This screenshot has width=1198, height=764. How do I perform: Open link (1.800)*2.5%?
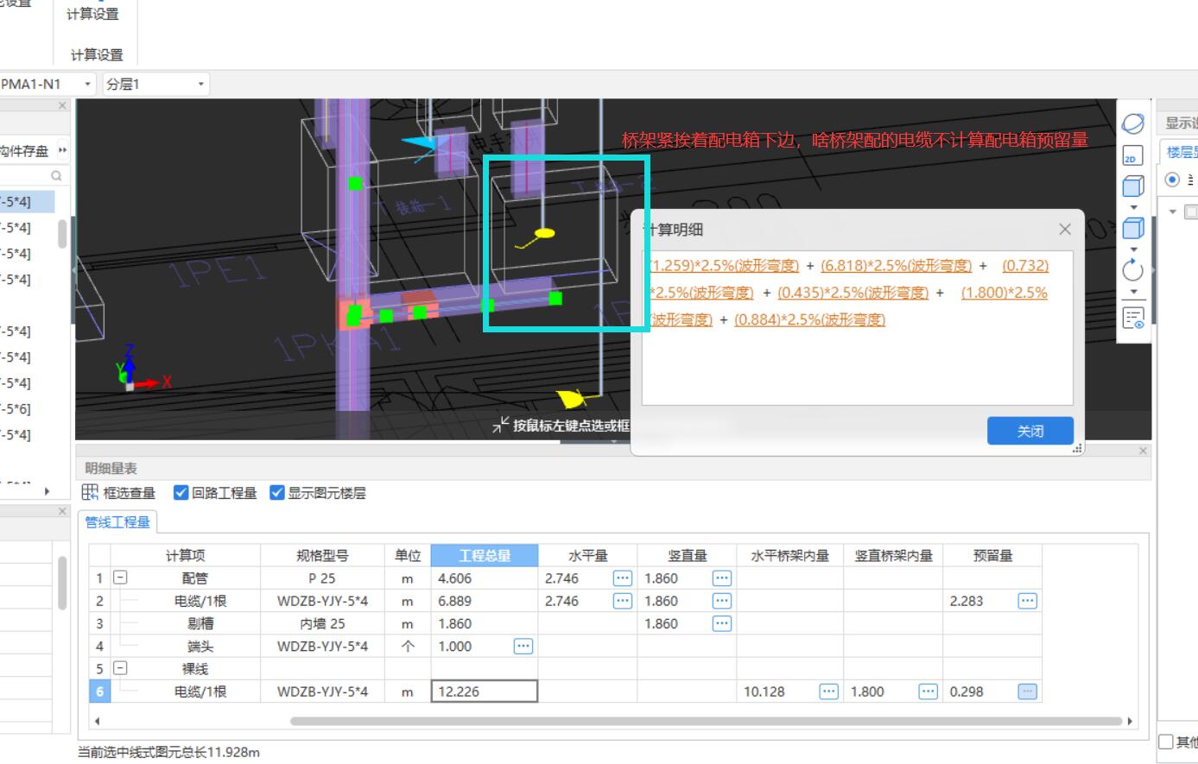1005,293
